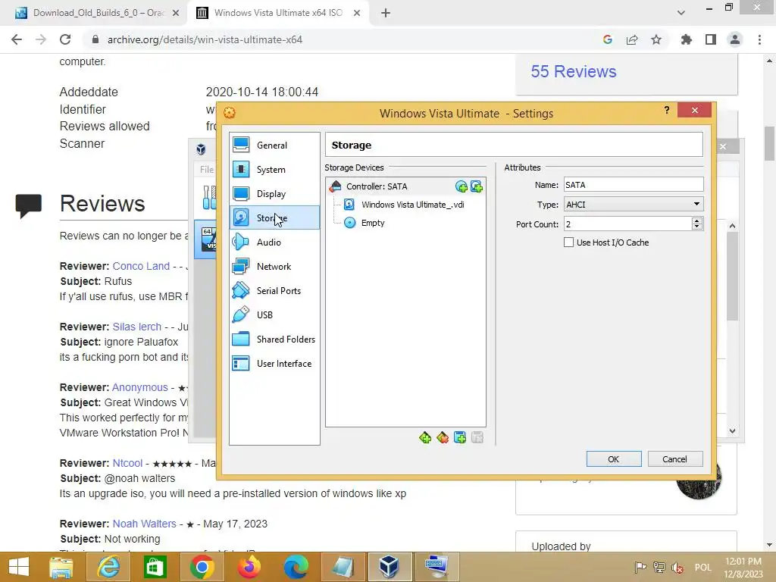Click the Port Count field
The image size is (776, 582).
point(627,224)
